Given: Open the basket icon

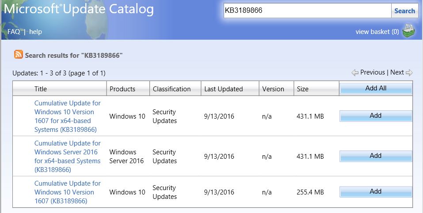Looking at the screenshot, I should pyautogui.click(x=408, y=31).
